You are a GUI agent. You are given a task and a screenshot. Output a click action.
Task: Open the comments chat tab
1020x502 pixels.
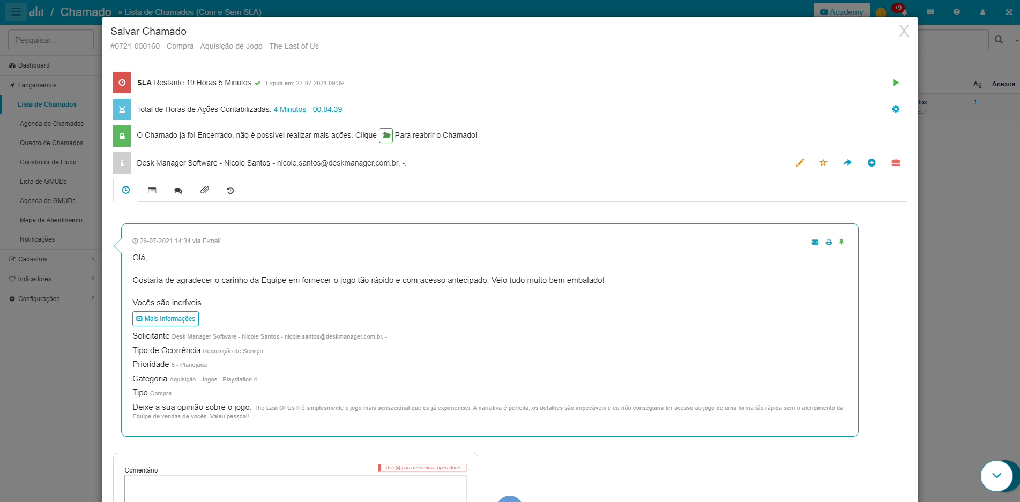[178, 190]
